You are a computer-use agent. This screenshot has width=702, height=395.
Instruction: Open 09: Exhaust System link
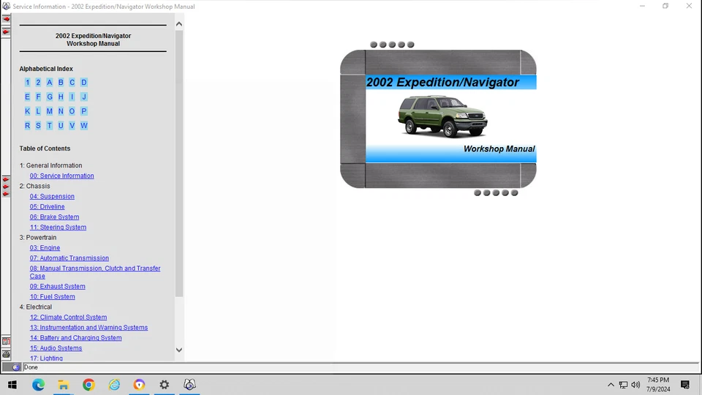click(x=57, y=287)
